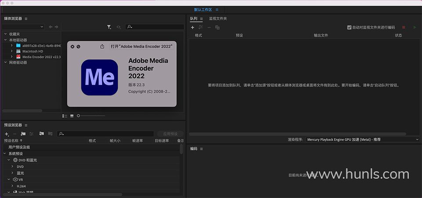Click the 状态 column header
The image size is (422, 198).
pyautogui.click(x=398, y=35)
